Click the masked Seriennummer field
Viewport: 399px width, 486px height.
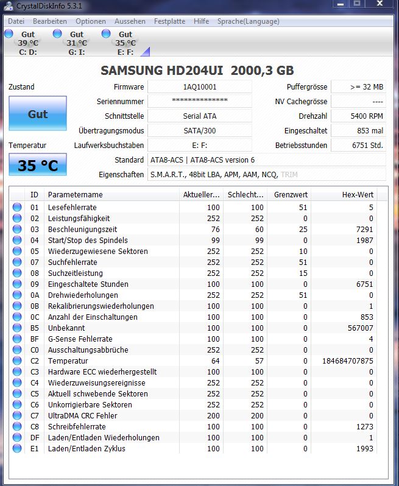[x=200, y=101]
